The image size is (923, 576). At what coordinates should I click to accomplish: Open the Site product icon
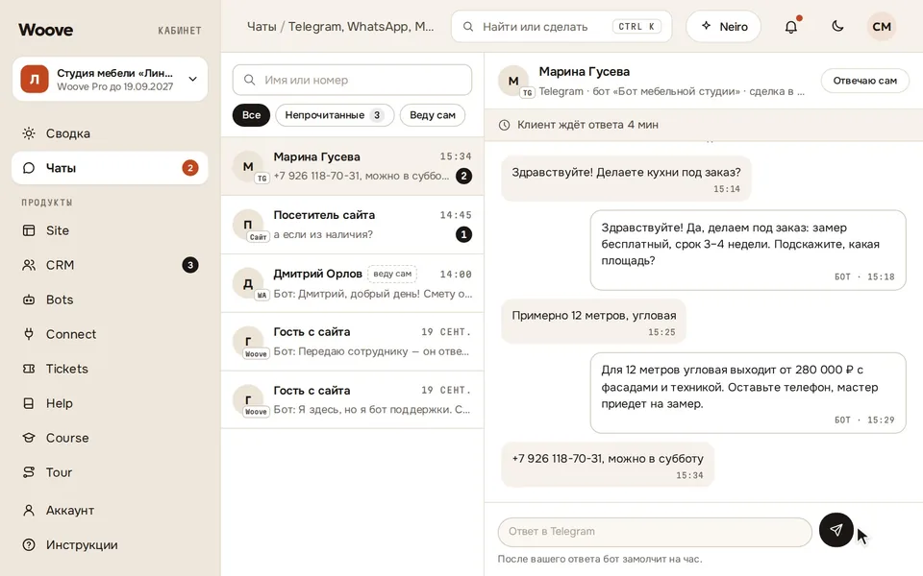[x=28, y=230]
